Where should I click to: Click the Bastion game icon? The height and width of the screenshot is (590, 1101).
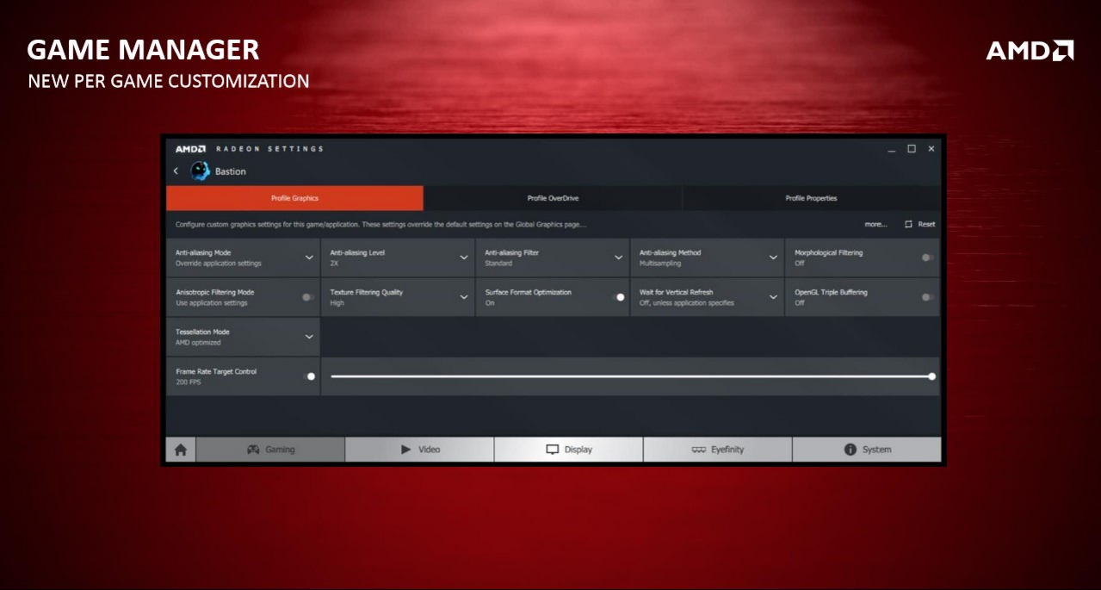tap(200, 171)
